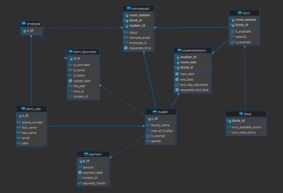This screenshot has height=193, width=283.
Task: Select the num_total_rooms column in block
Action: pos(244,132)
